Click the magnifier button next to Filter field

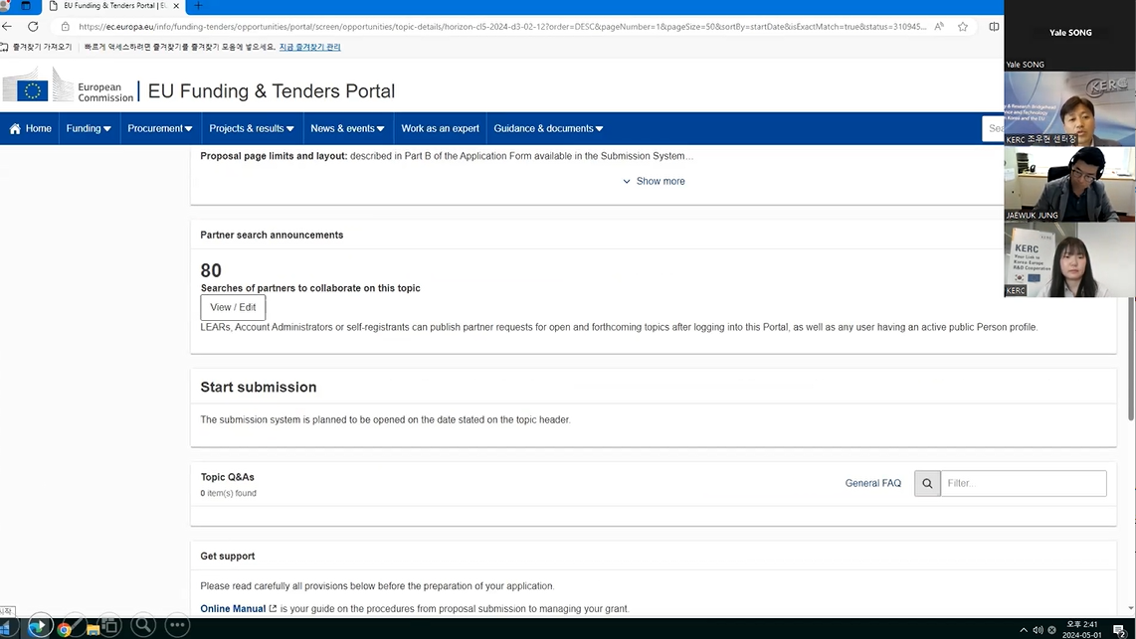point(927,483)
